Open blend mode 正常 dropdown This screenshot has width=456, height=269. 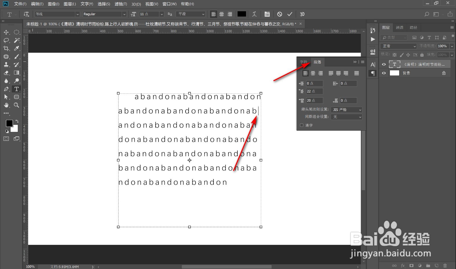(x=398, y=46)
